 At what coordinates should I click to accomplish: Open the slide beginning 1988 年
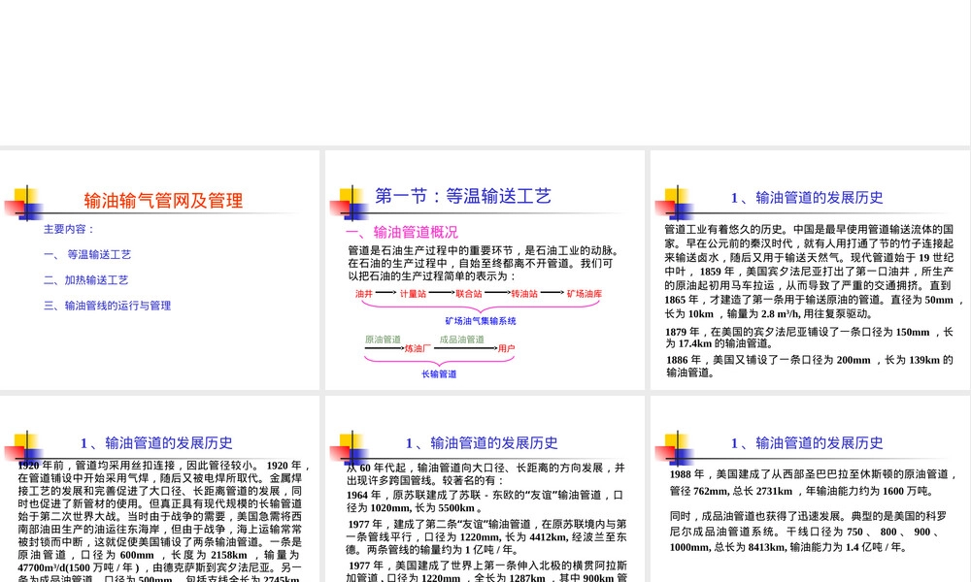[x=810, y=489]
